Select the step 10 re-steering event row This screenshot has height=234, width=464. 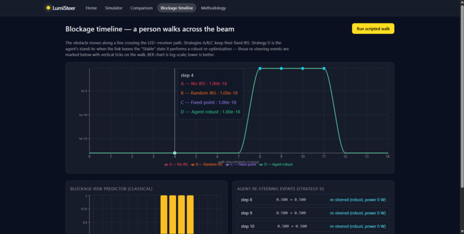click(x=313, y=227)
